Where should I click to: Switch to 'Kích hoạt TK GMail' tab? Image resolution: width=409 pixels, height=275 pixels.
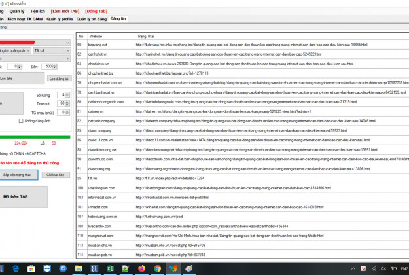click(25, 19)
